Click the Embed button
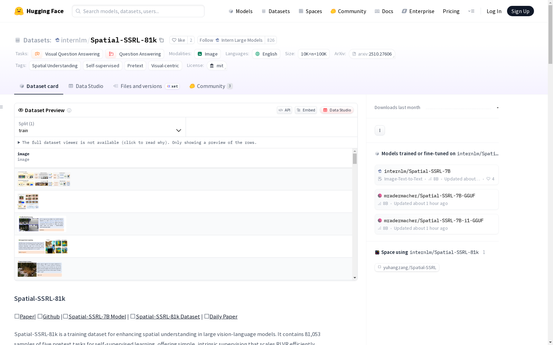The width and height of the screenshot is (553, 345). 306,110
